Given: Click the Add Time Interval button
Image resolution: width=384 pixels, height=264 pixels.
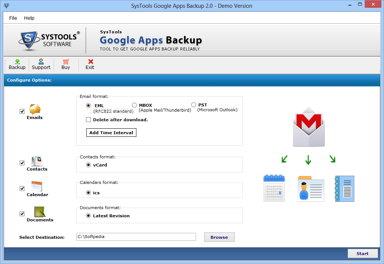Looking at the screenshot, I should (111, 132).
